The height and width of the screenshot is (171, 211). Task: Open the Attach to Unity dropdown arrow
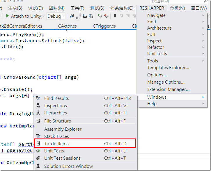click(x=44, y=16)
